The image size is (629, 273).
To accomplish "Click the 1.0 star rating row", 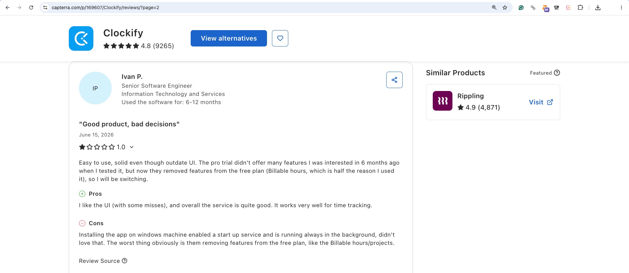I will [106, 147].
